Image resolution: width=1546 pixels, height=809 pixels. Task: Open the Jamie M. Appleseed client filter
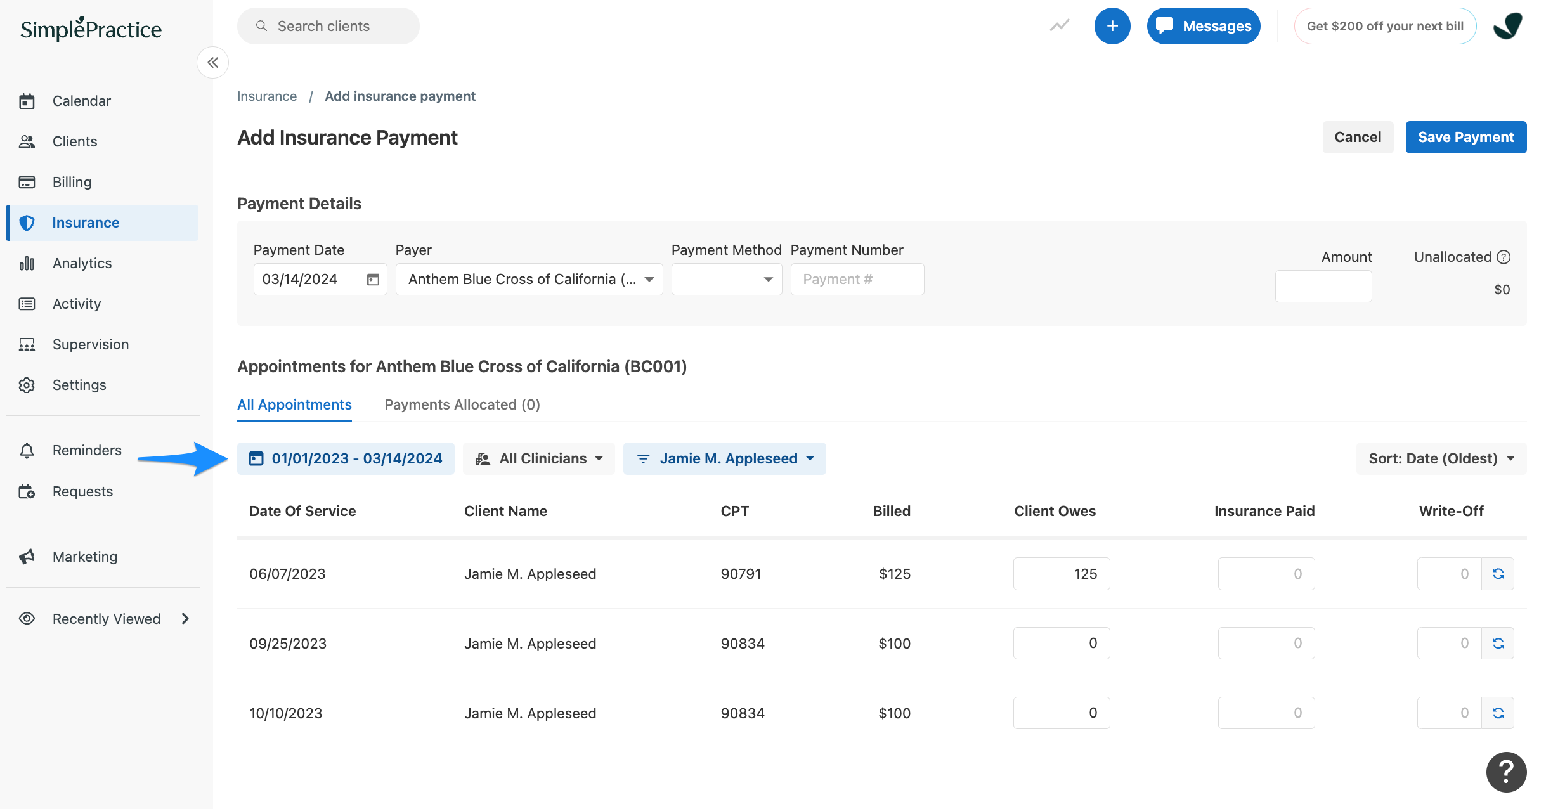tap(725, 458)
